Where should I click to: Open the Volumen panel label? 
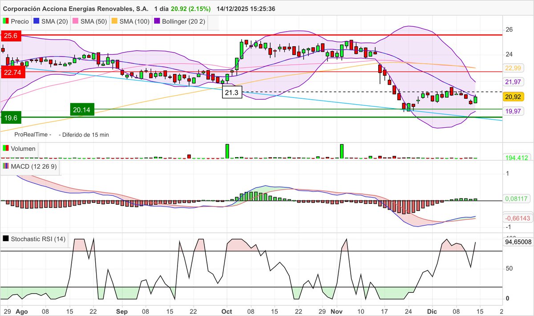pyautogui.click(x=23, y=149)
